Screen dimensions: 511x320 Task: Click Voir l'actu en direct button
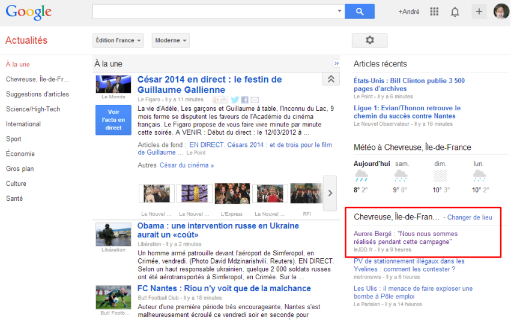pos(113,120)
